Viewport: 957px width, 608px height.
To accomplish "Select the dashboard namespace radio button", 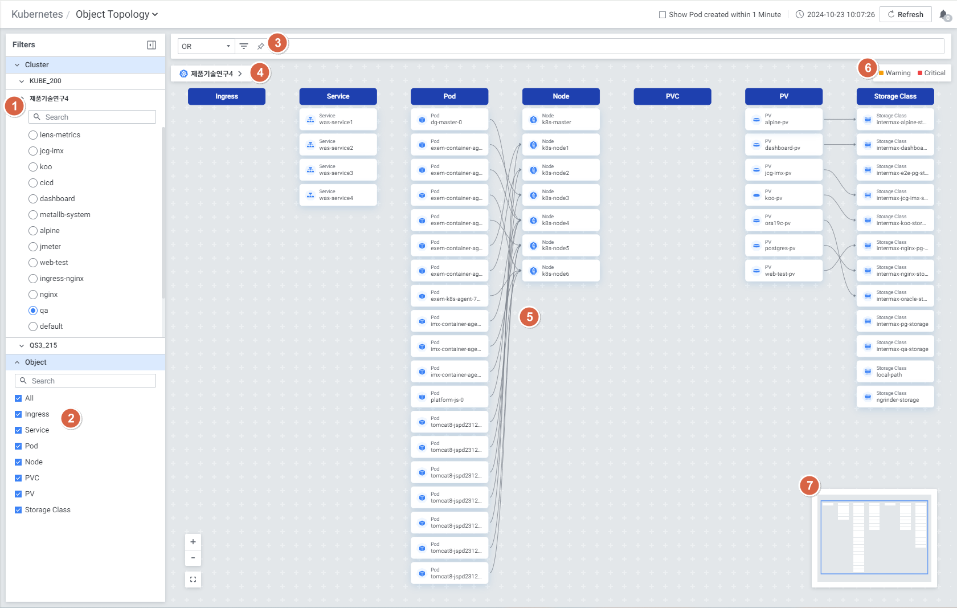I will pos(33,199).
